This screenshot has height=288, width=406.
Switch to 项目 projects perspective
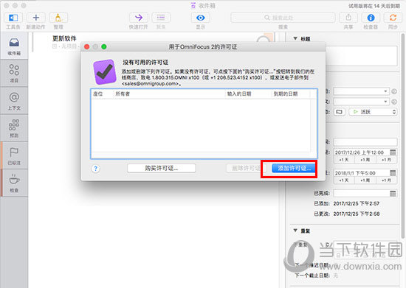pos(14,73)
